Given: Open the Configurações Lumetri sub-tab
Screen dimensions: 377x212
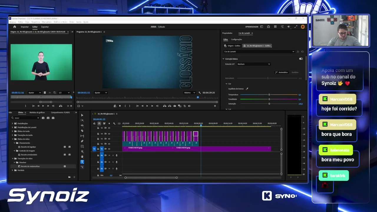Looking at the screenshot, I should point(237,39).
